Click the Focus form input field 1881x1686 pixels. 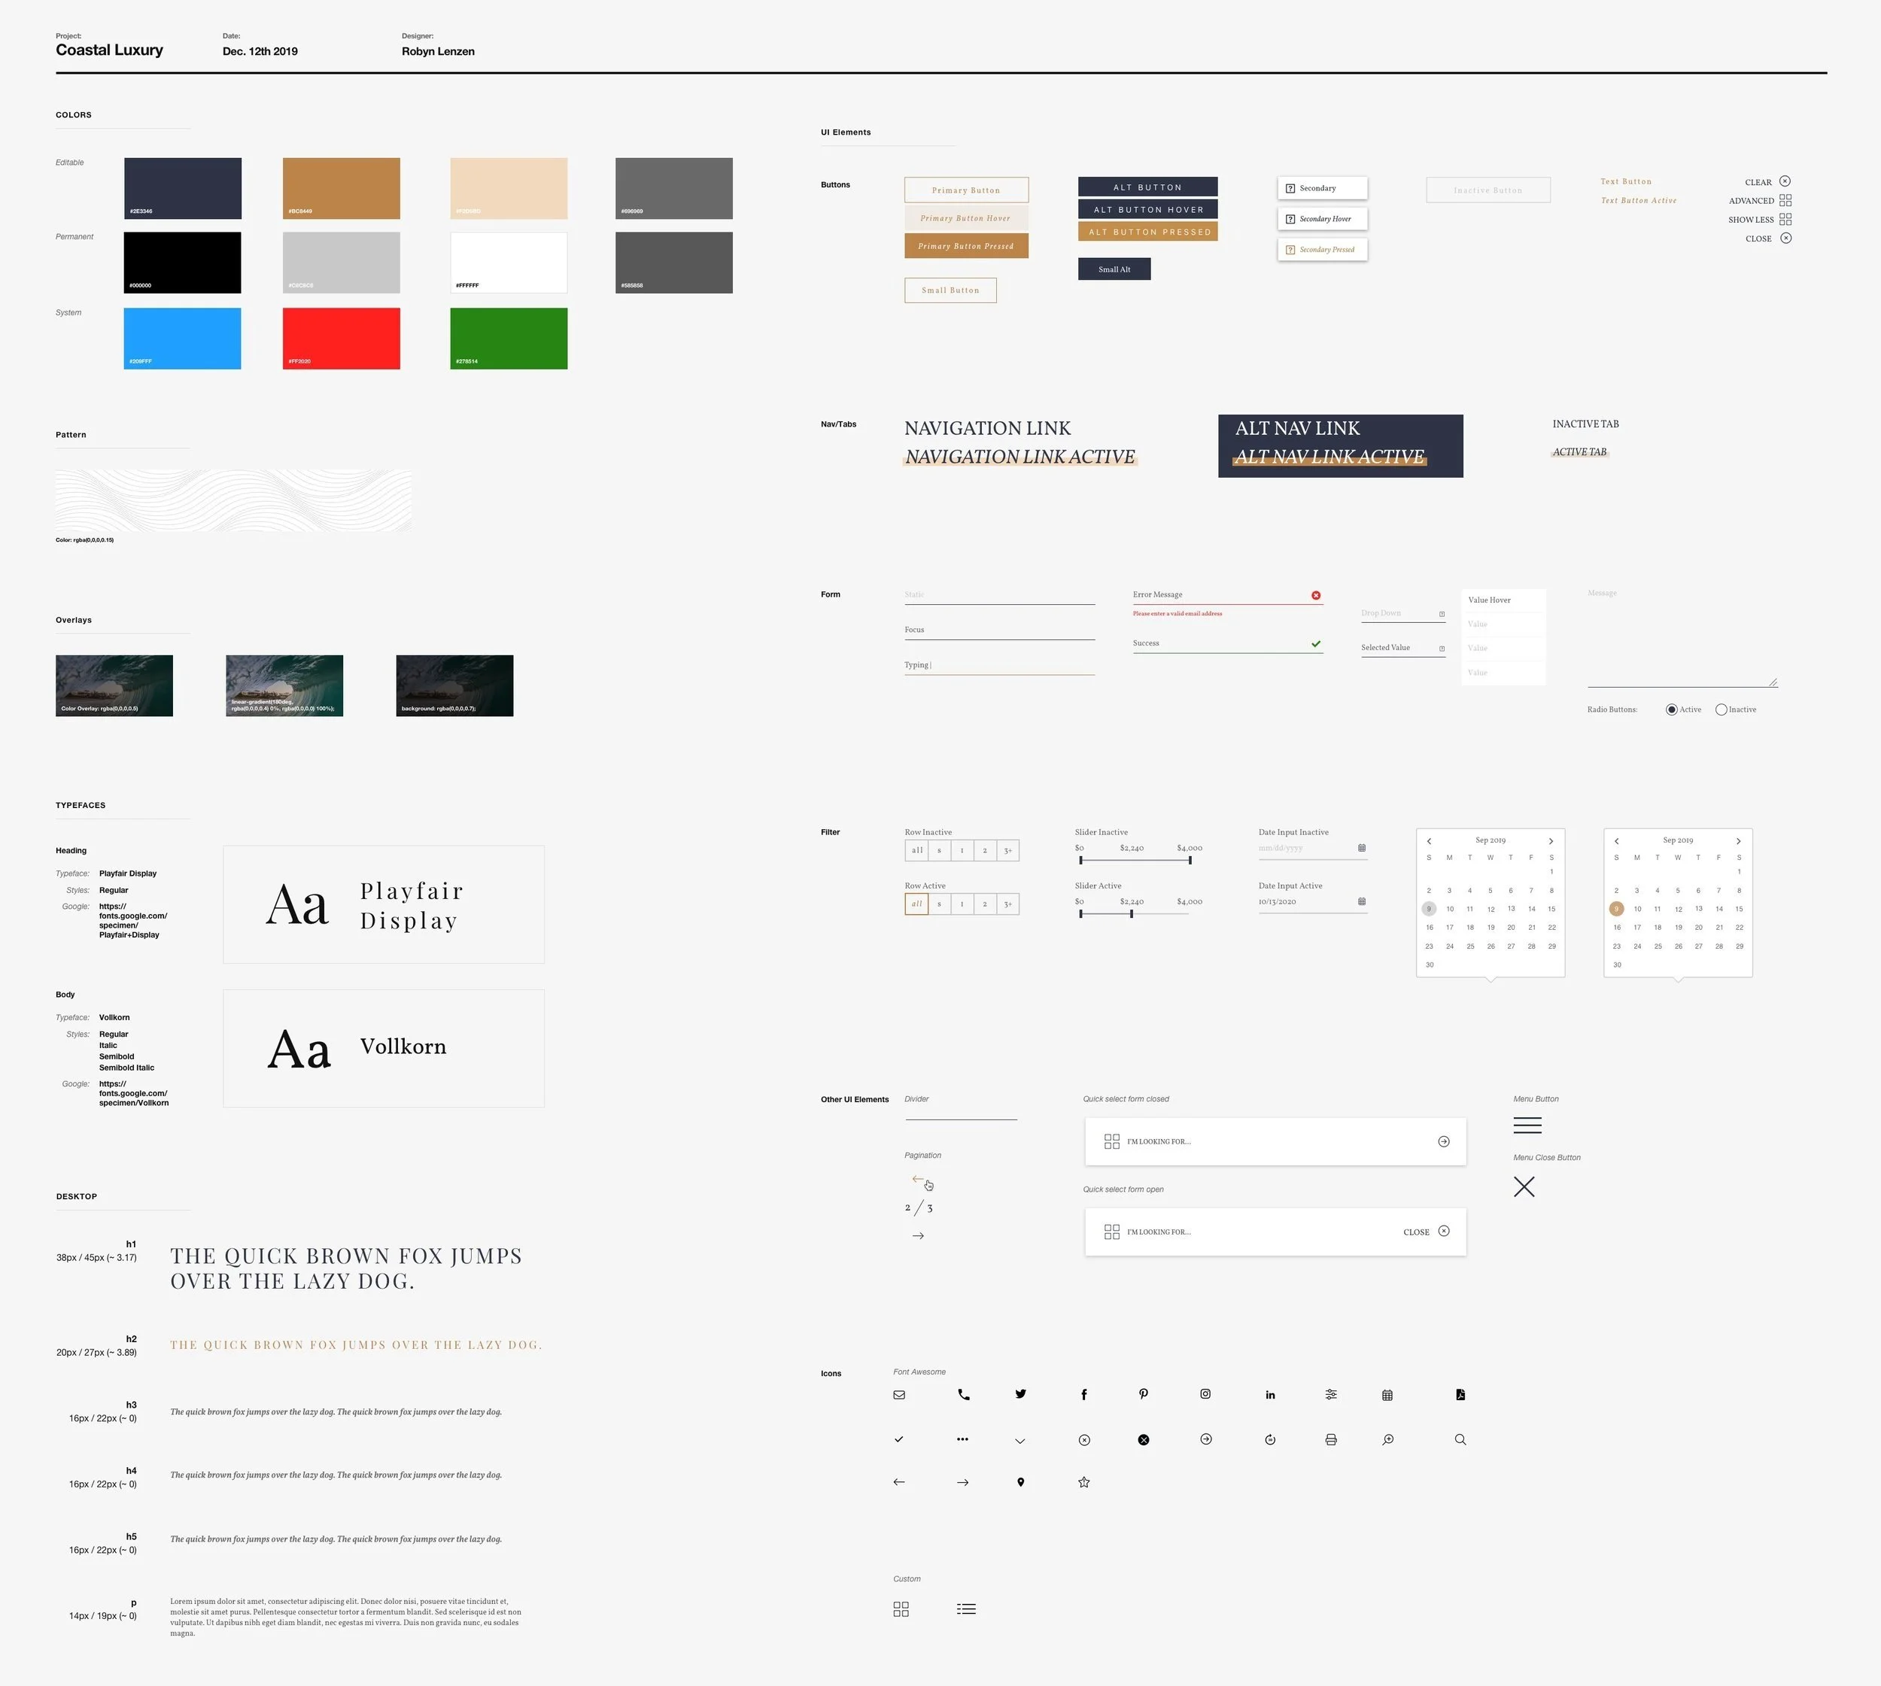pos(999,630)
